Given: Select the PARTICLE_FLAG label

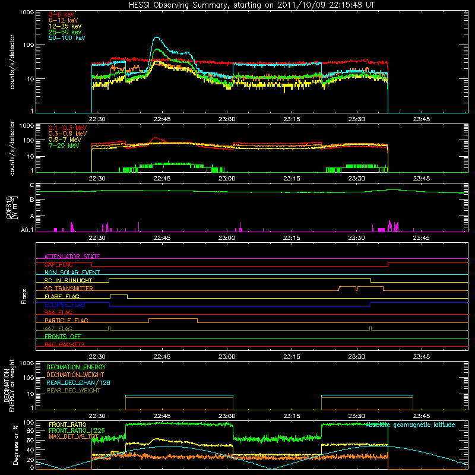Looking at the screenshot, I should pyautogui.click(x=66, y=320).
